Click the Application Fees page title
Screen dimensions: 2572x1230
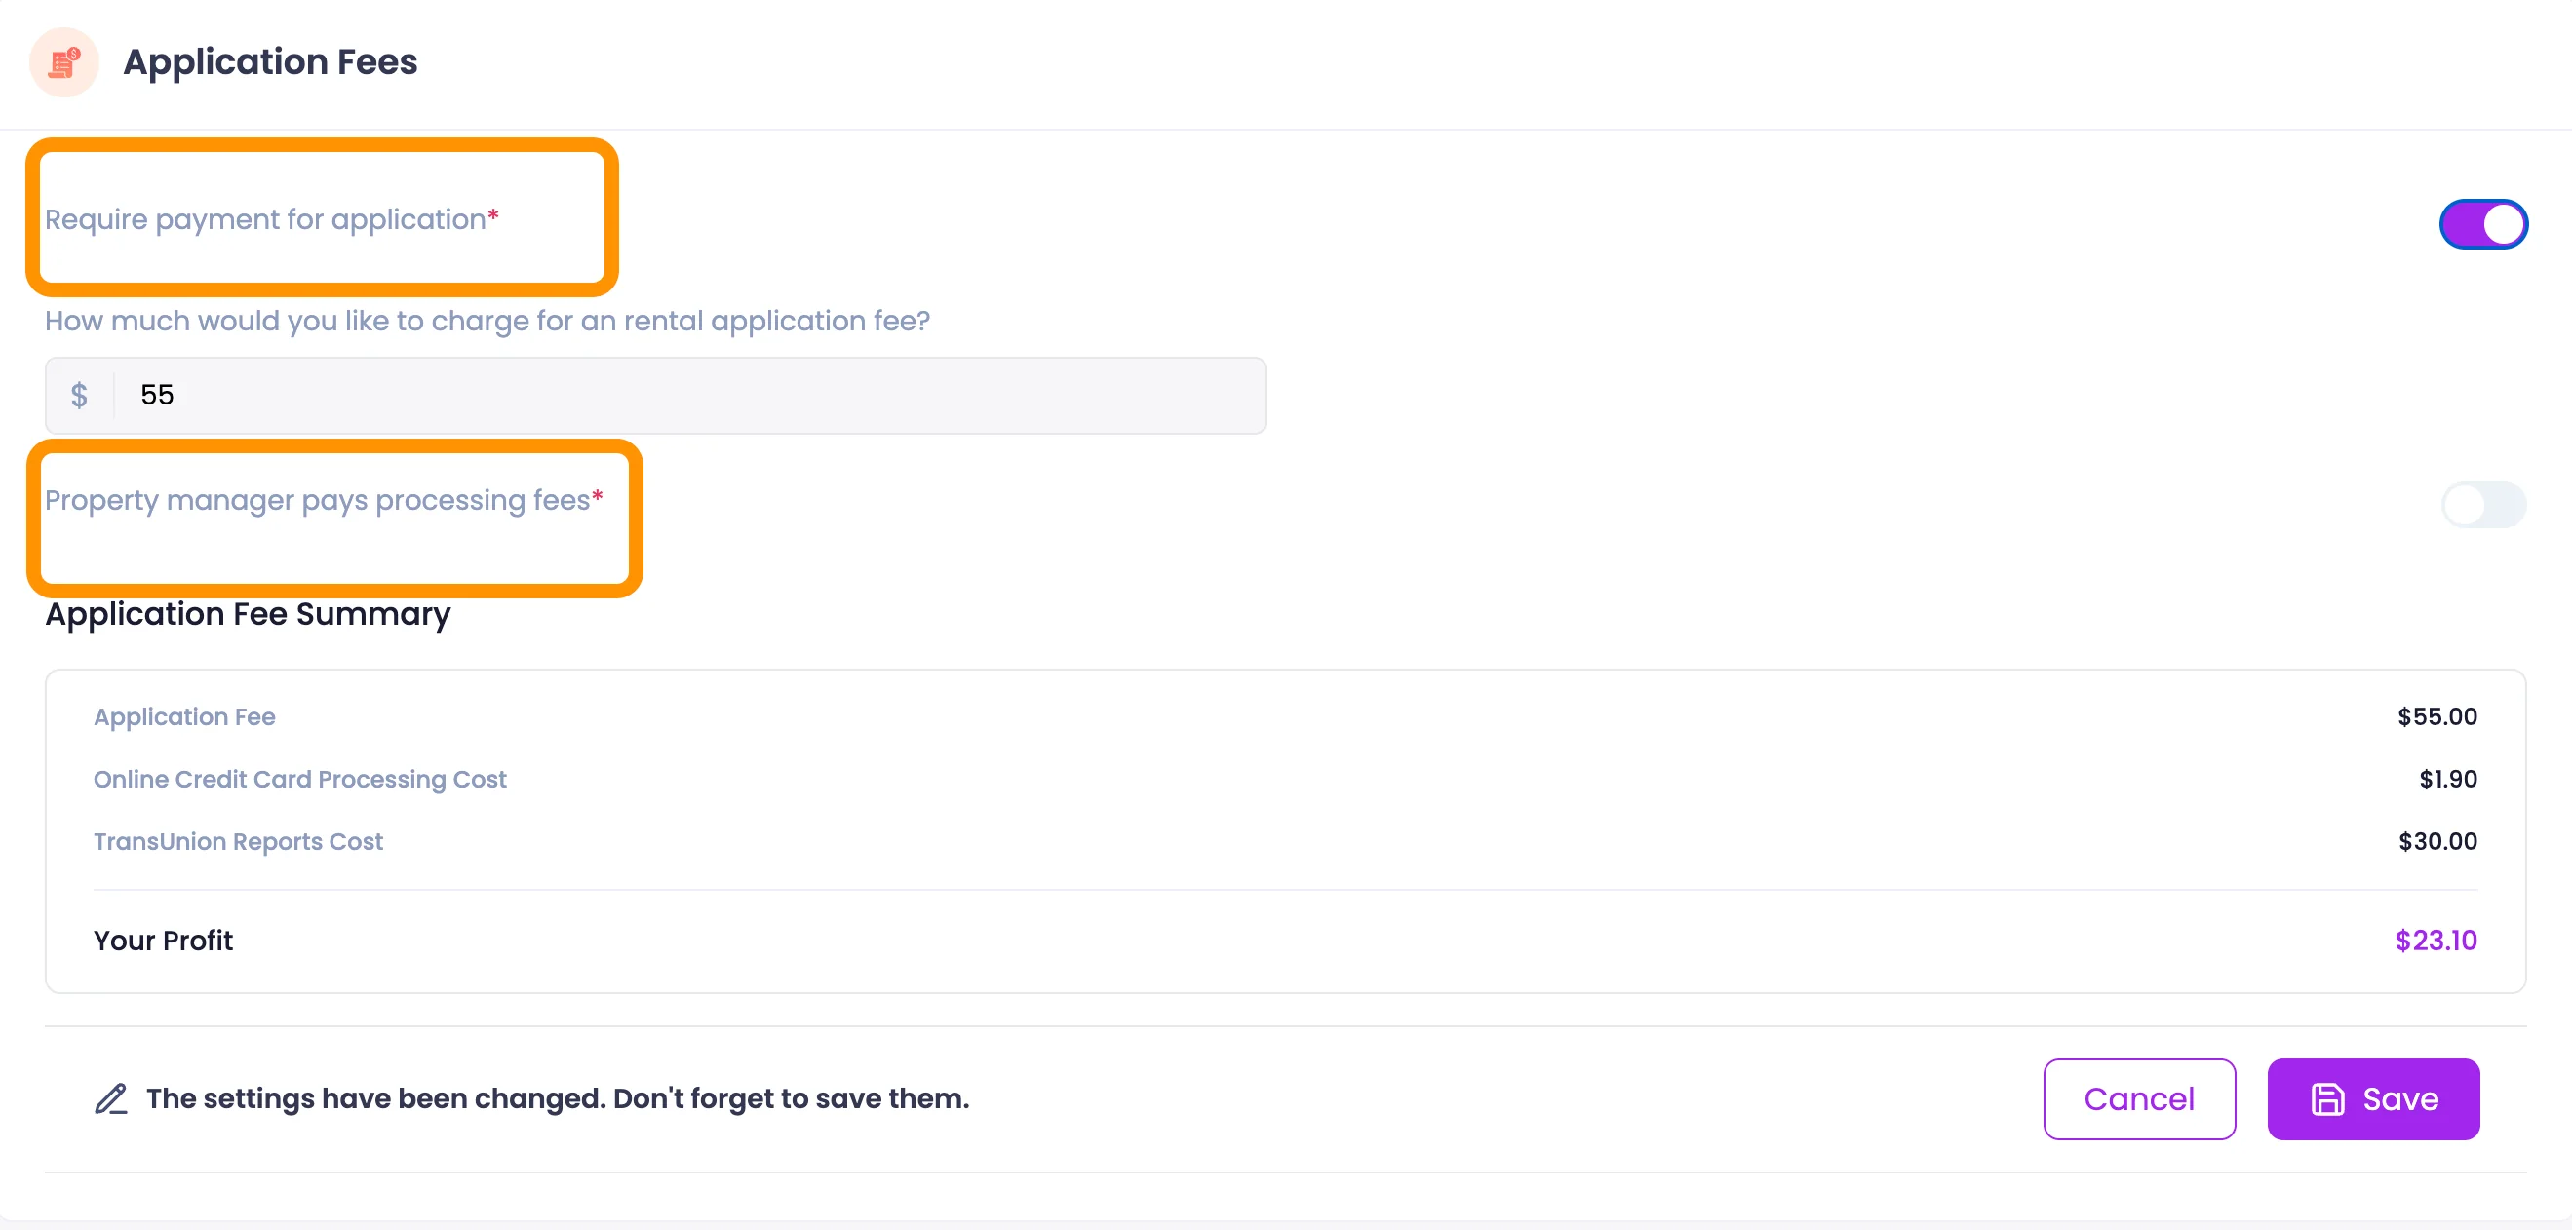pos(269,62)
